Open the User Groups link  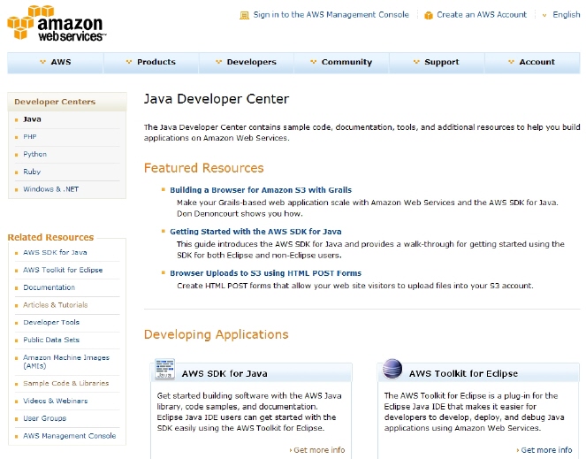click(x=45, y=418)
